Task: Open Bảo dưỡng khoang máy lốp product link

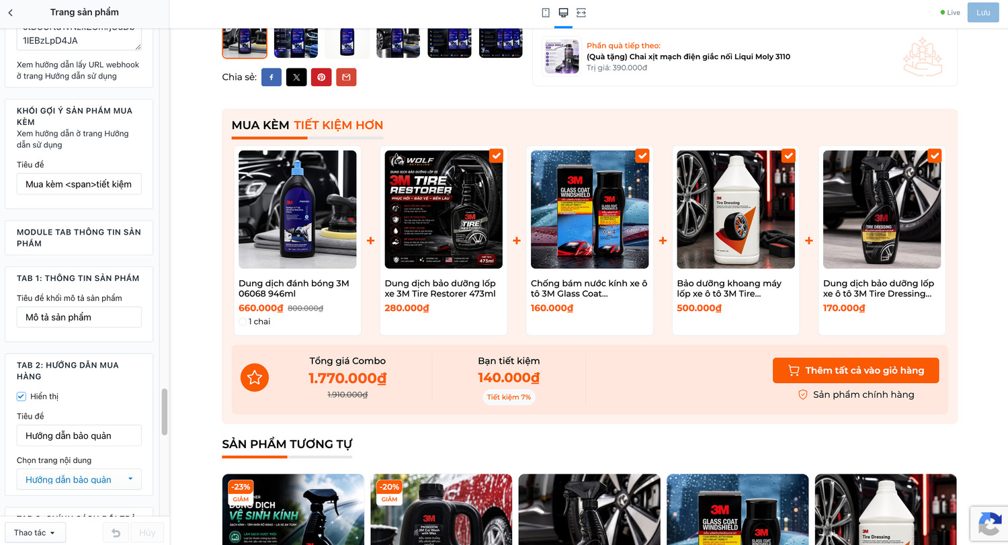Action: click(730, 288)
